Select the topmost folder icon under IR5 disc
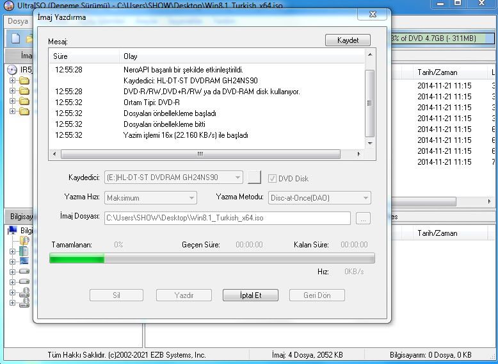 (24, 81)
